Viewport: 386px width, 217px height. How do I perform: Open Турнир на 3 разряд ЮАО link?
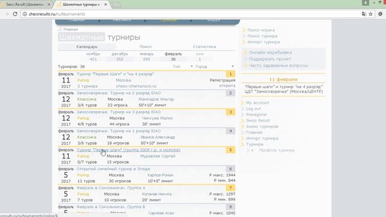pyautogui.click(x=118, y=112)
